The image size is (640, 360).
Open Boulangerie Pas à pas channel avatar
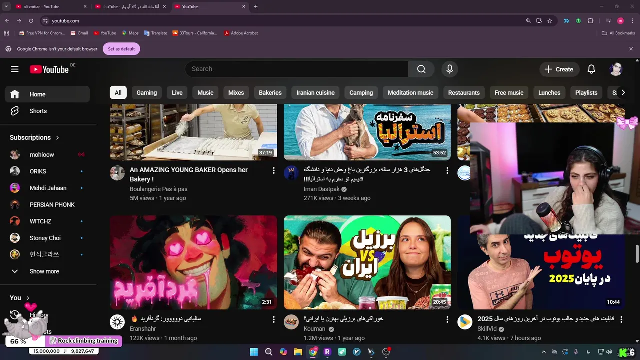(117, 173)
